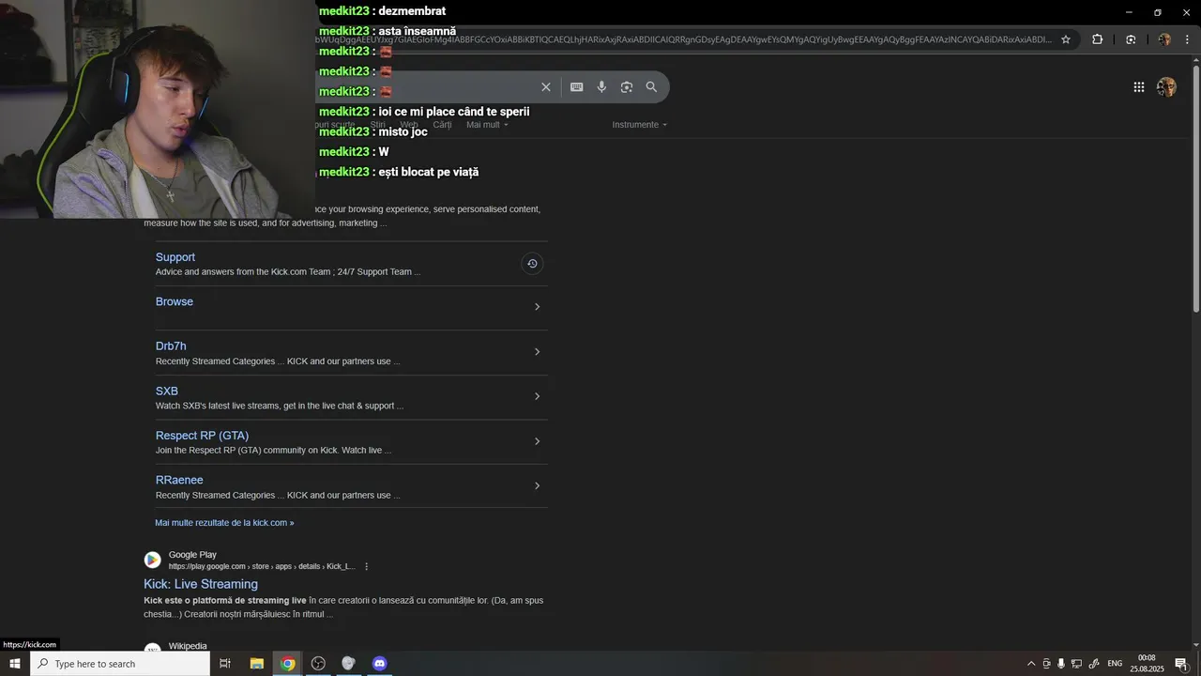Viewport: 1201px width, 676px height.
Task: Open the Chrome three-dot menu
Action: (1188, 39)
